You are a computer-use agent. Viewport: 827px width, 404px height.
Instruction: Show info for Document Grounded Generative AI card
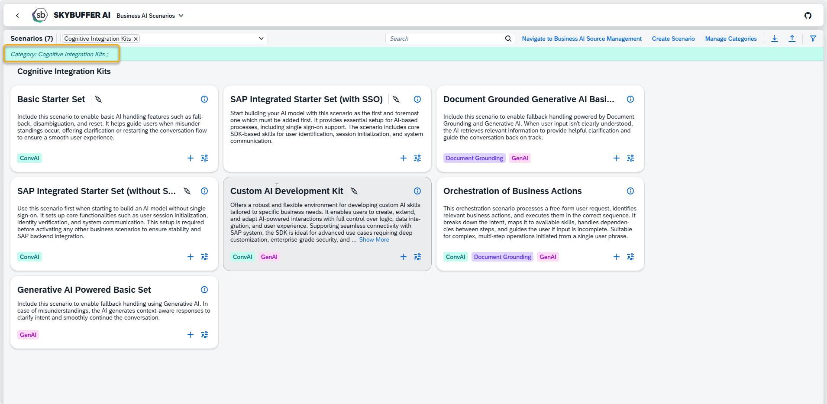(x=630, y=99)
